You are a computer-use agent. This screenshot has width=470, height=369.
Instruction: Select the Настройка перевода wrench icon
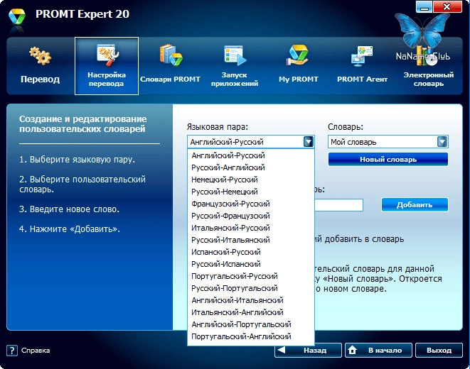(107, 55)
